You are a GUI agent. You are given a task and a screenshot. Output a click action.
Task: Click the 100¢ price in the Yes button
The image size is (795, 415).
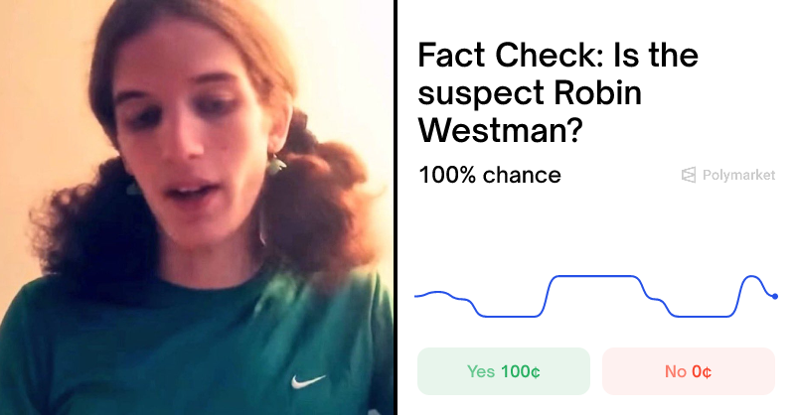coord(520,371)
